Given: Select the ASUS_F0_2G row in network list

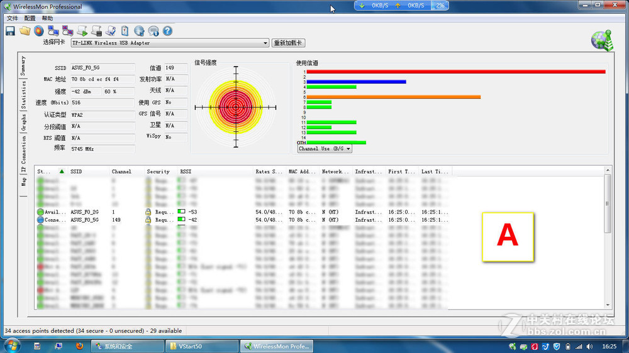Looking at the screenshot, I should [85, 212].
